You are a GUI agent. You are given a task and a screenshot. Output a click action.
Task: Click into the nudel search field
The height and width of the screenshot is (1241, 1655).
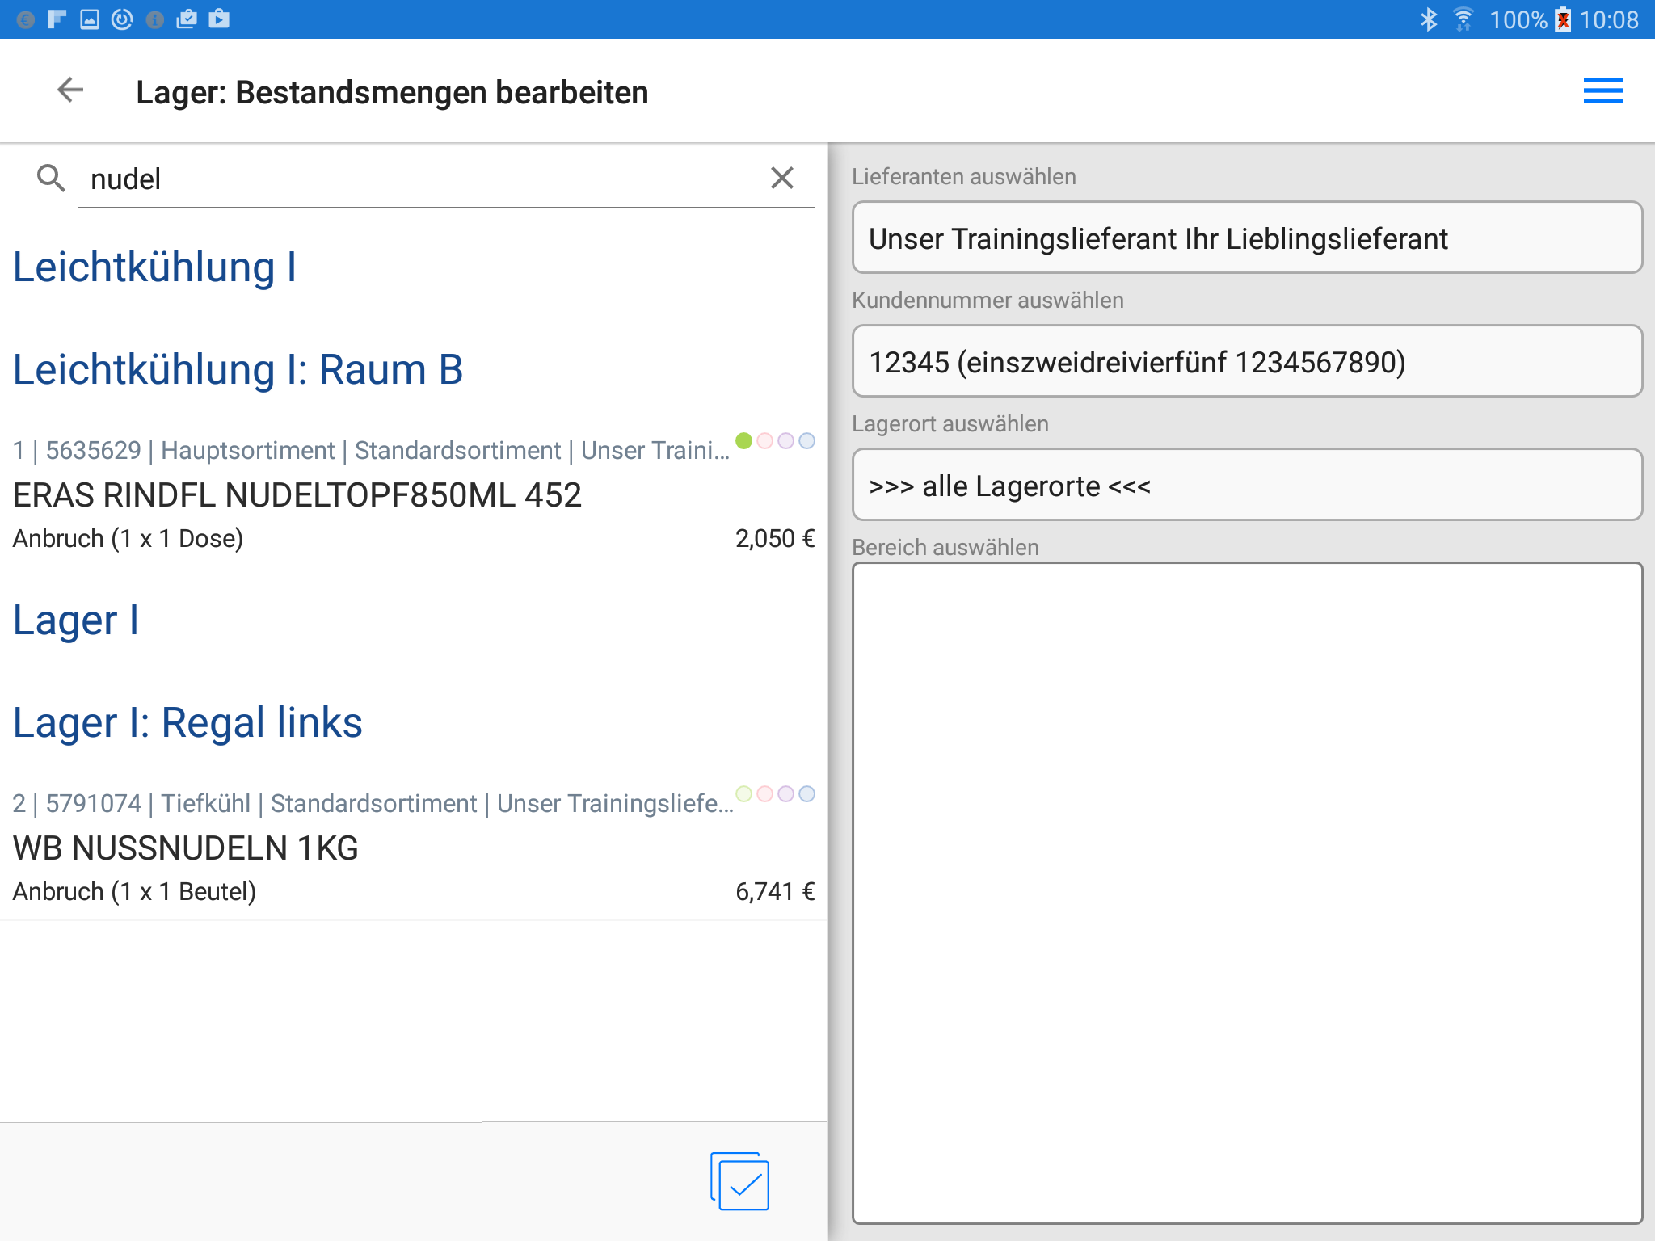tap(420, 179)
